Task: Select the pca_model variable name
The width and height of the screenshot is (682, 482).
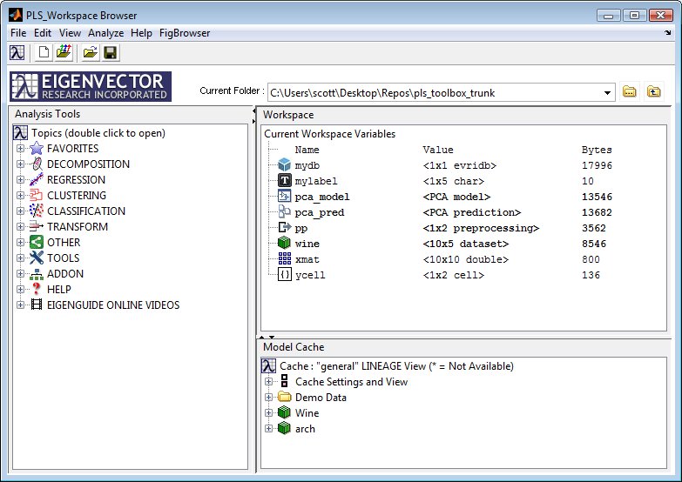Action: (x=322, y=197)
